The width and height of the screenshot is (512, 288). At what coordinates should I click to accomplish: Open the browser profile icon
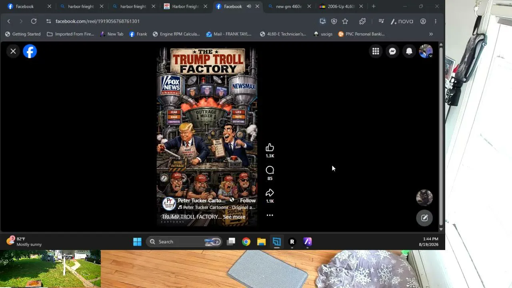pos(423,21)
